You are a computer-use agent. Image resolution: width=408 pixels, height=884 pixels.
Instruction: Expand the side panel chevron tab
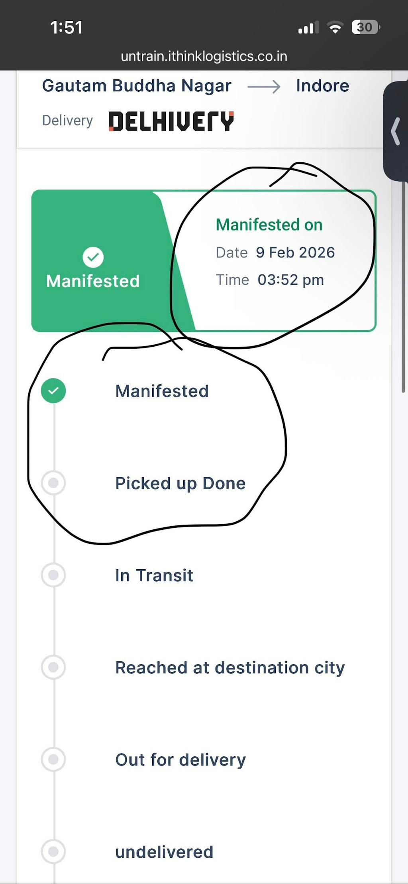pos(396,131)
